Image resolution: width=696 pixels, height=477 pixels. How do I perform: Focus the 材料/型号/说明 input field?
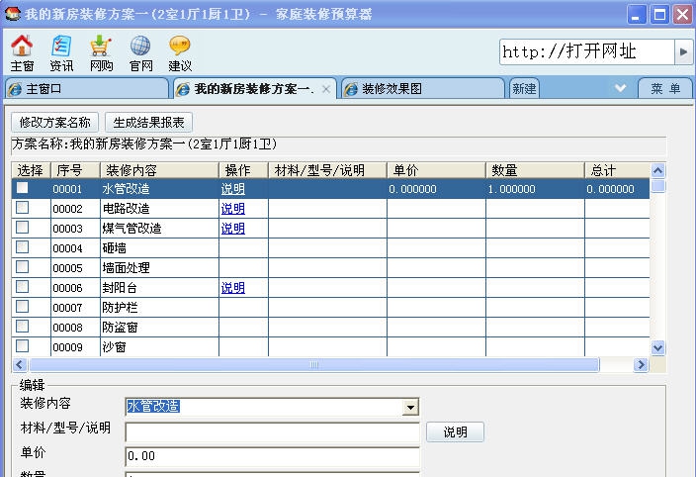coord(273,432)
